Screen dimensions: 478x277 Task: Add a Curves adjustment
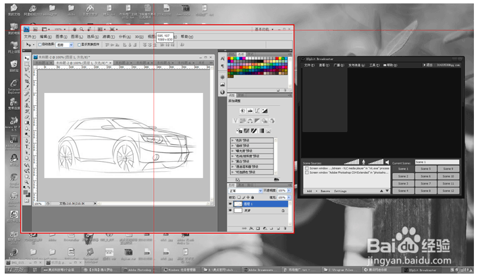pos(257,111)
